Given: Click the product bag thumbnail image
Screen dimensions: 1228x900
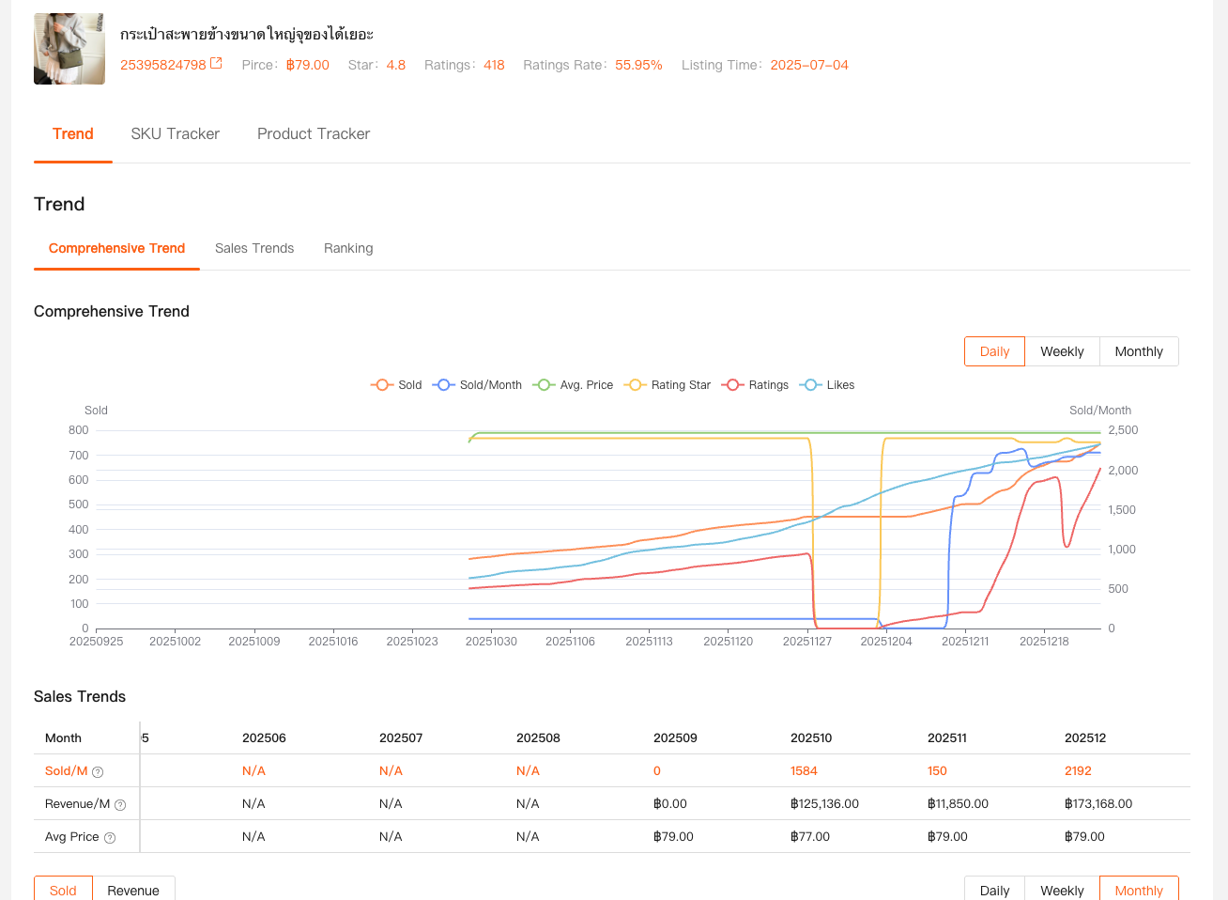Looking at the screenshot, I should point(69,49).
